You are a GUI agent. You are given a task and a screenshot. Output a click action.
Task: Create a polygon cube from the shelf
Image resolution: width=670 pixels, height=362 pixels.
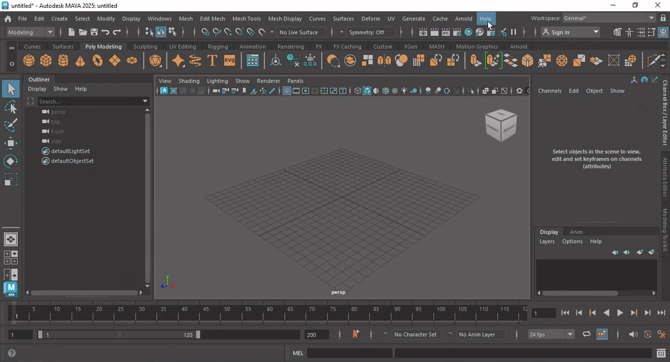[x=46, y=60]
